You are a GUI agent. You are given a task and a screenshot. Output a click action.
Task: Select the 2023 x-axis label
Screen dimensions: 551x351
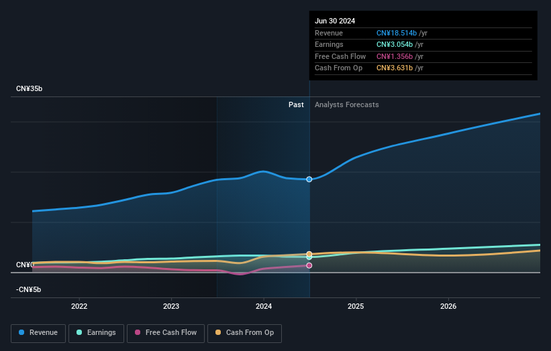tap(171, 306)
